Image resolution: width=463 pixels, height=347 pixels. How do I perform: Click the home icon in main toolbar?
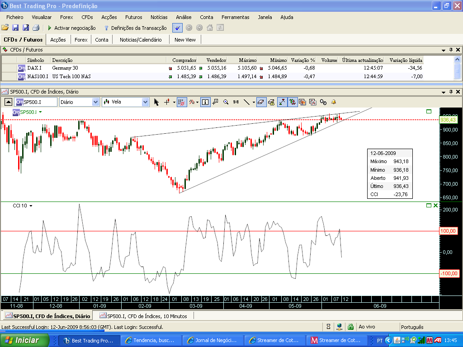[x=210, y=28]
